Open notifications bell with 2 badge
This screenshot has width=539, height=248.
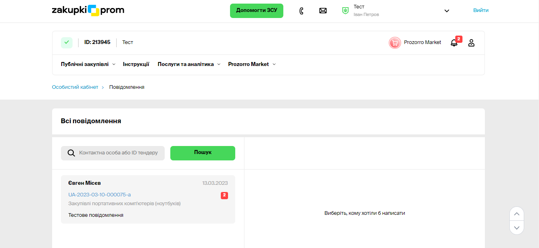[454, 43]
